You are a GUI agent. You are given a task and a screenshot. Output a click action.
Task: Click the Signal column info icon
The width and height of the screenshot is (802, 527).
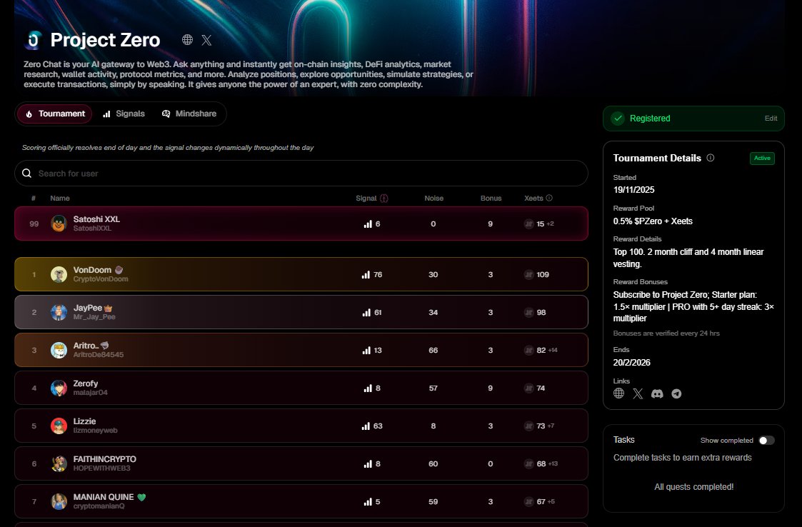point(384,198)
